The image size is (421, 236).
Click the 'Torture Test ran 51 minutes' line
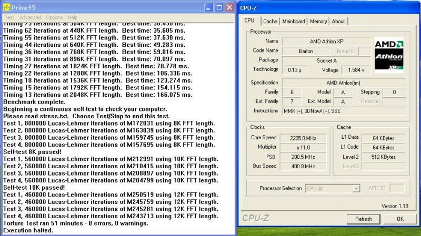pyautogui.click(x=75, y=223)
